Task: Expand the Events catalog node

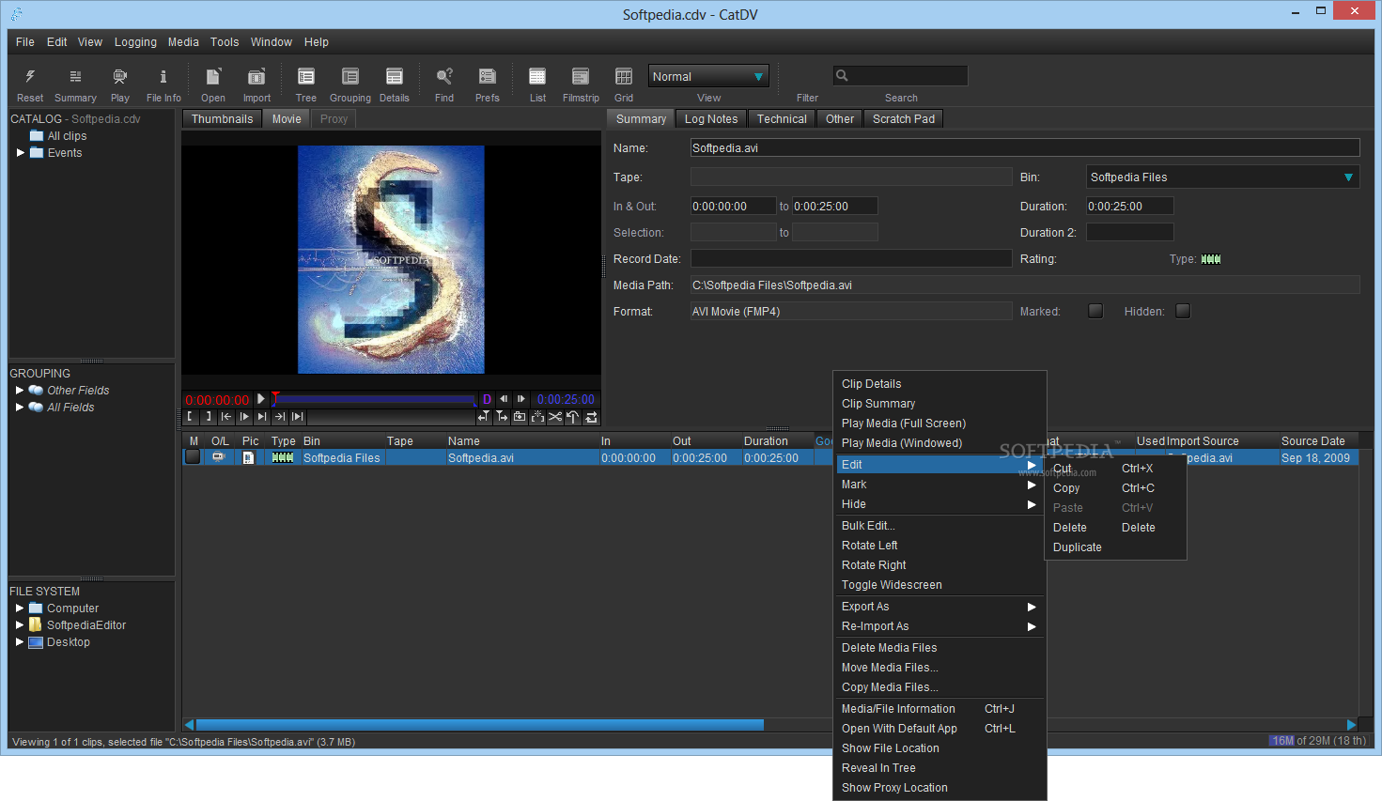Action: [21, 152]
